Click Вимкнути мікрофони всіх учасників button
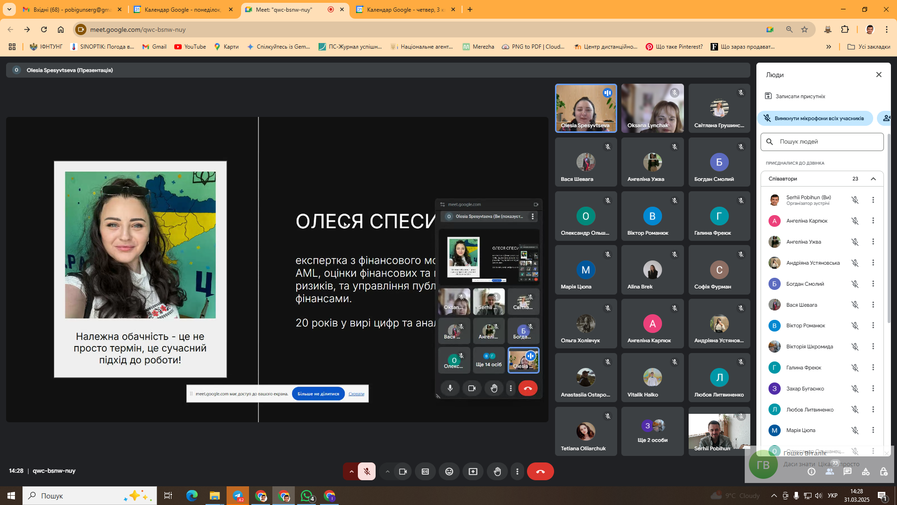Viewport: 897px width, 505px height. (815, 118)
